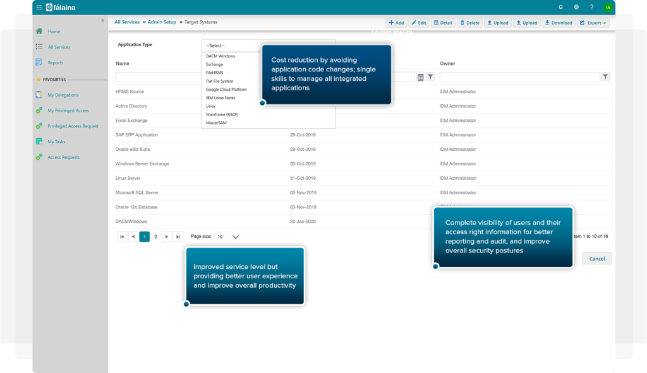Select FileHRMS from dropdown list

(215, 73)
